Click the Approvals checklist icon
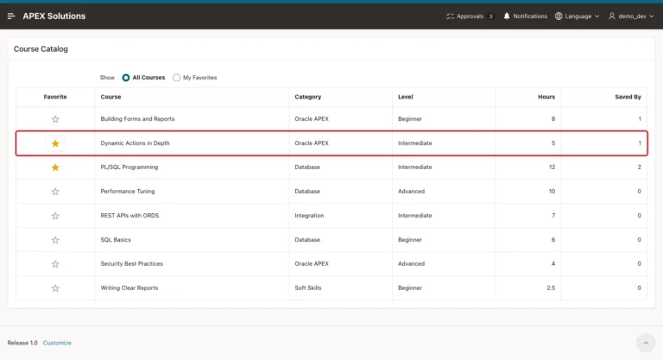The image size is (663, 360). coord(450,16)
